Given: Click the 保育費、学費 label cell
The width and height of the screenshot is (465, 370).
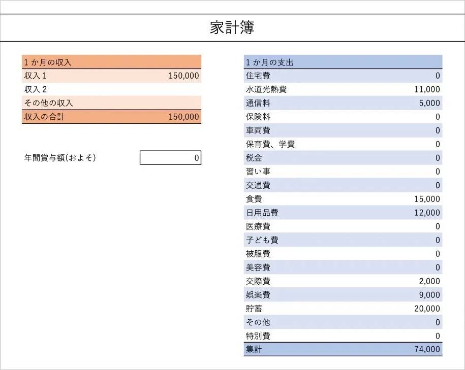Looking at the screenshot, I should (270, 144).
